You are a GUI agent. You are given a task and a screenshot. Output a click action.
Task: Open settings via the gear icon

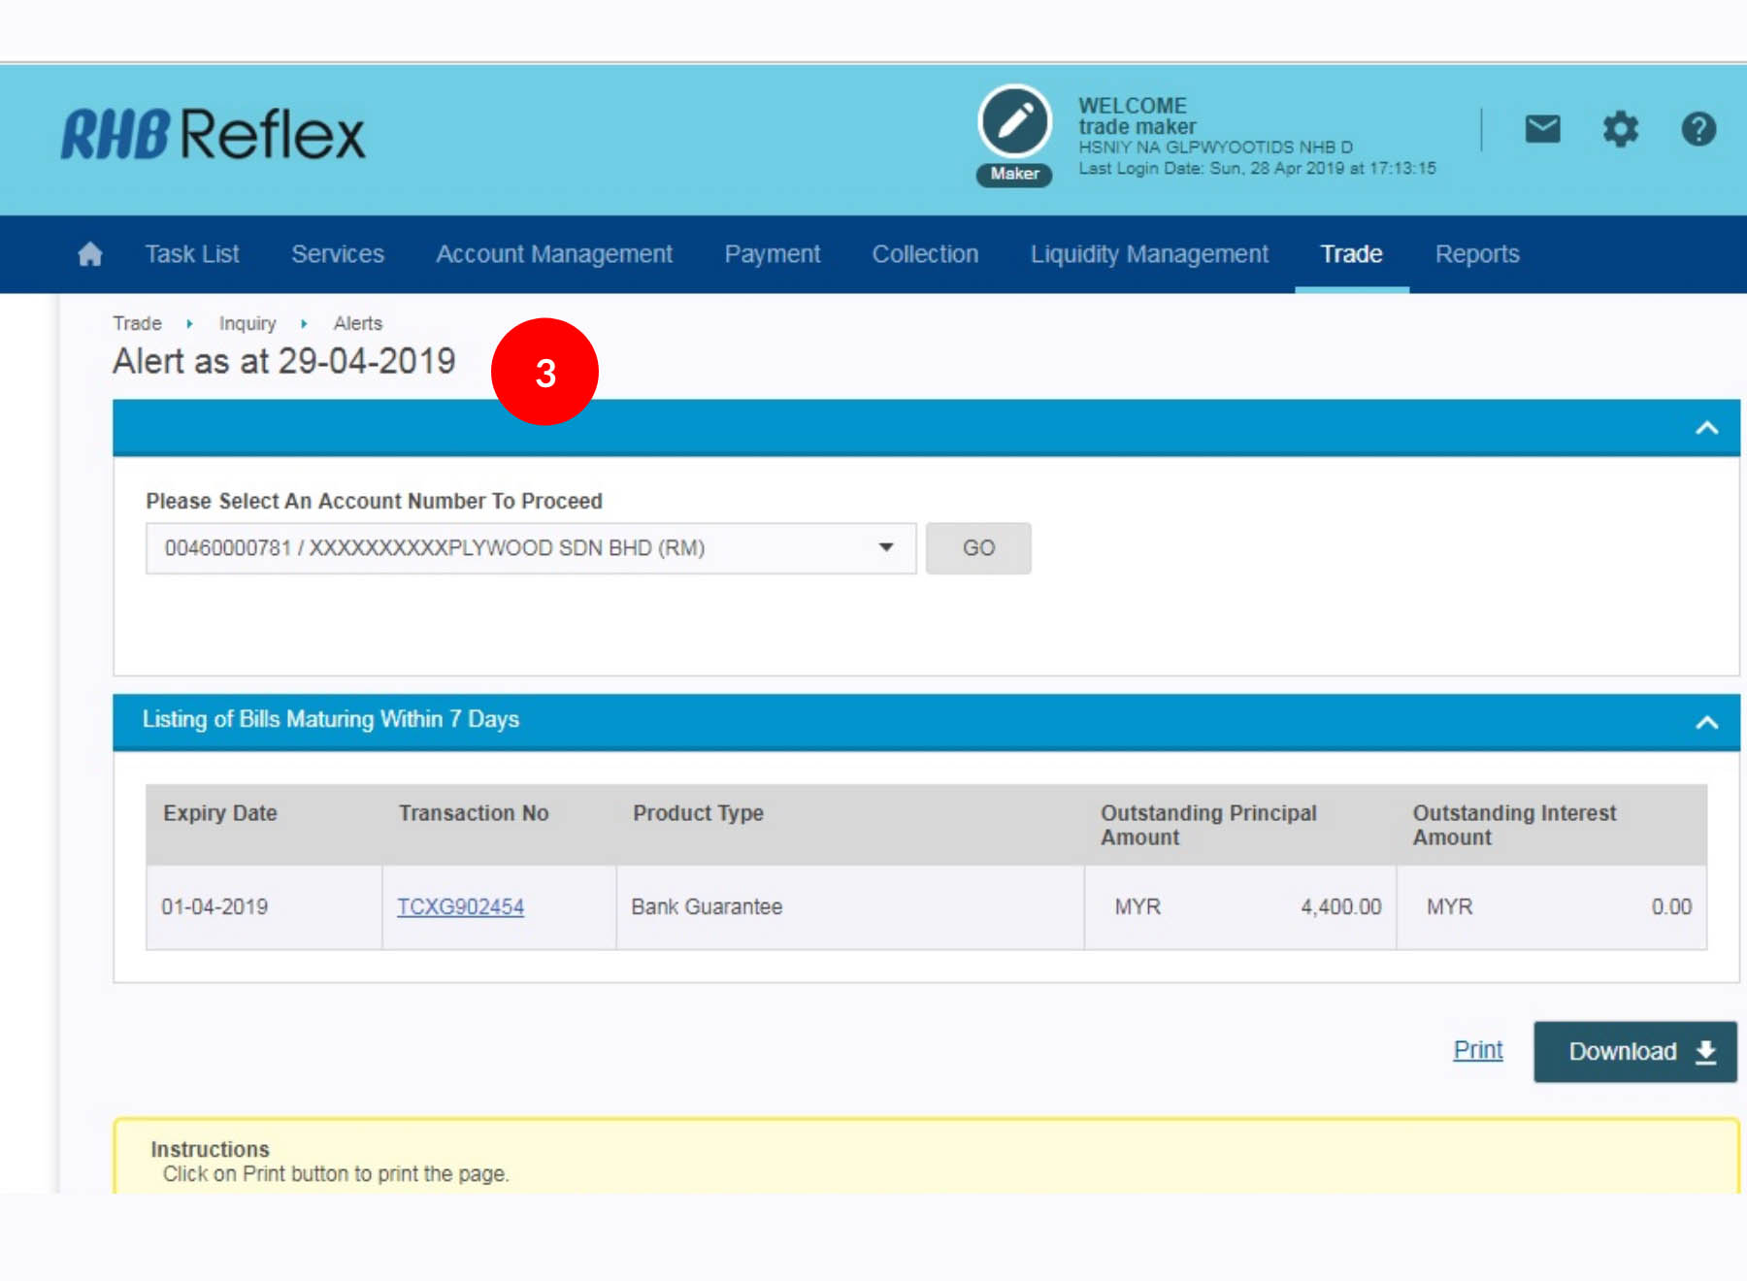point(1620,129)
